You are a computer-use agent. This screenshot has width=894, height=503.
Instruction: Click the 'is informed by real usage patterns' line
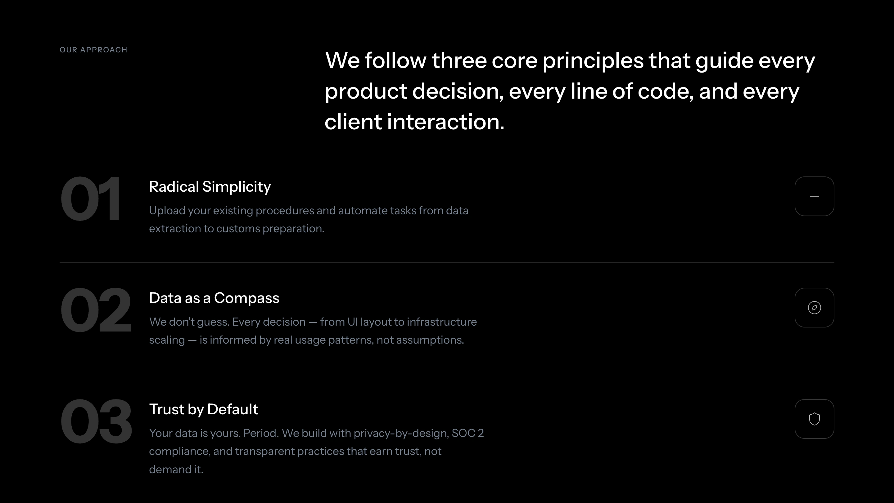click(x=306, y=340)
